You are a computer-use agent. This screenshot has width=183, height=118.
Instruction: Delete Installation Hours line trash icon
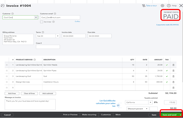coord(173,82)
